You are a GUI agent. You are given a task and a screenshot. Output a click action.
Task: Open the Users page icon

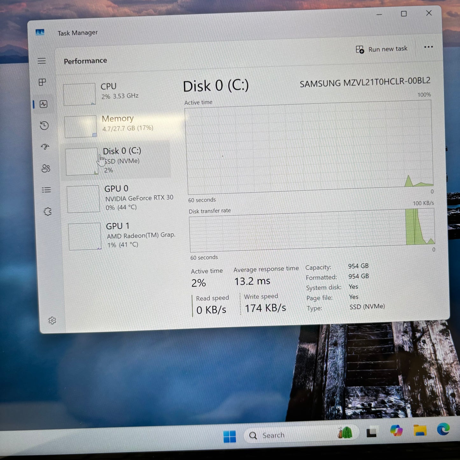pyautogui.click(x=46, y=169)
